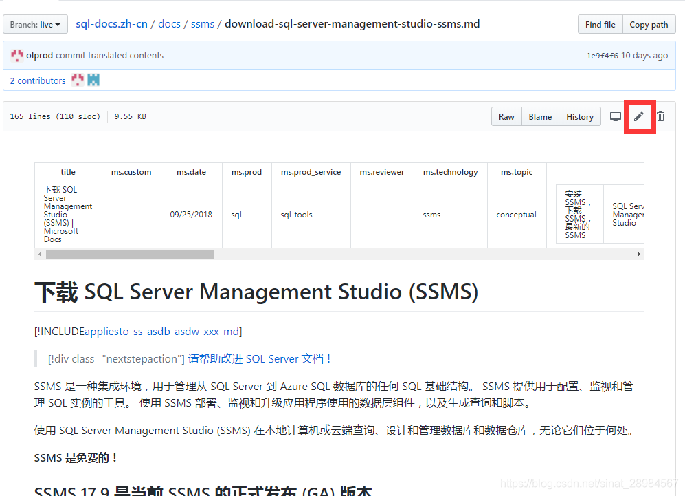Click the ms.date column header
The width and height of the screenshot is (685, 496).
coord(191,172)
